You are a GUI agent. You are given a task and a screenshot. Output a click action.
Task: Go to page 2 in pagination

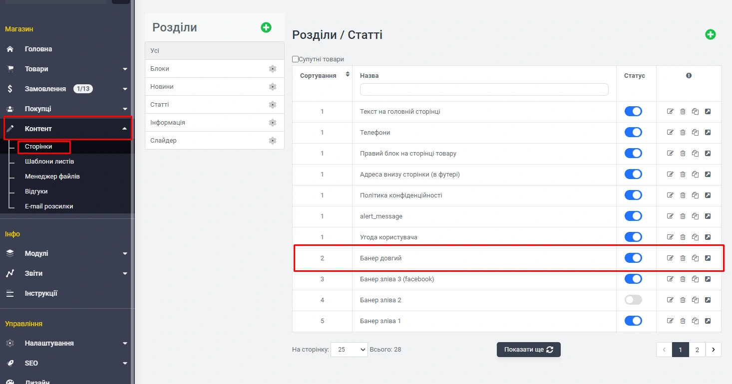pyautogui.click(x=697, y=350)
